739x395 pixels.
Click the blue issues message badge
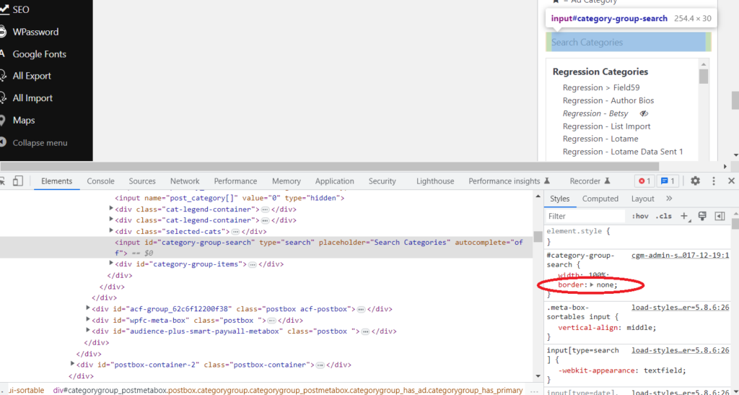[x=668, y=181]
